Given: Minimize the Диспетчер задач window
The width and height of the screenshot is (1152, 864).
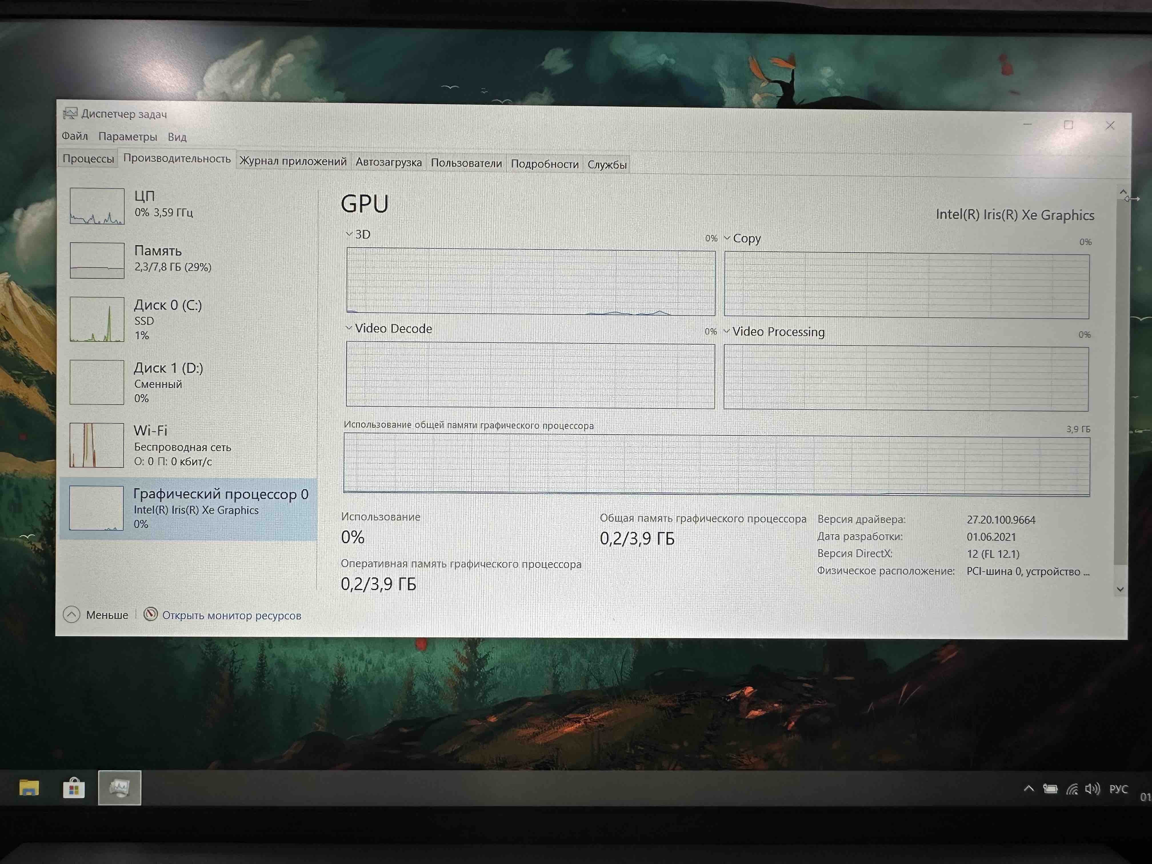Looking at the screenshot, I should [1027, 125].
